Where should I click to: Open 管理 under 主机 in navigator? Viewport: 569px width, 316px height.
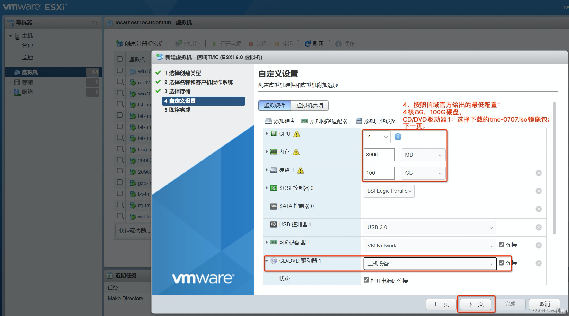click(x=28, y=46)
